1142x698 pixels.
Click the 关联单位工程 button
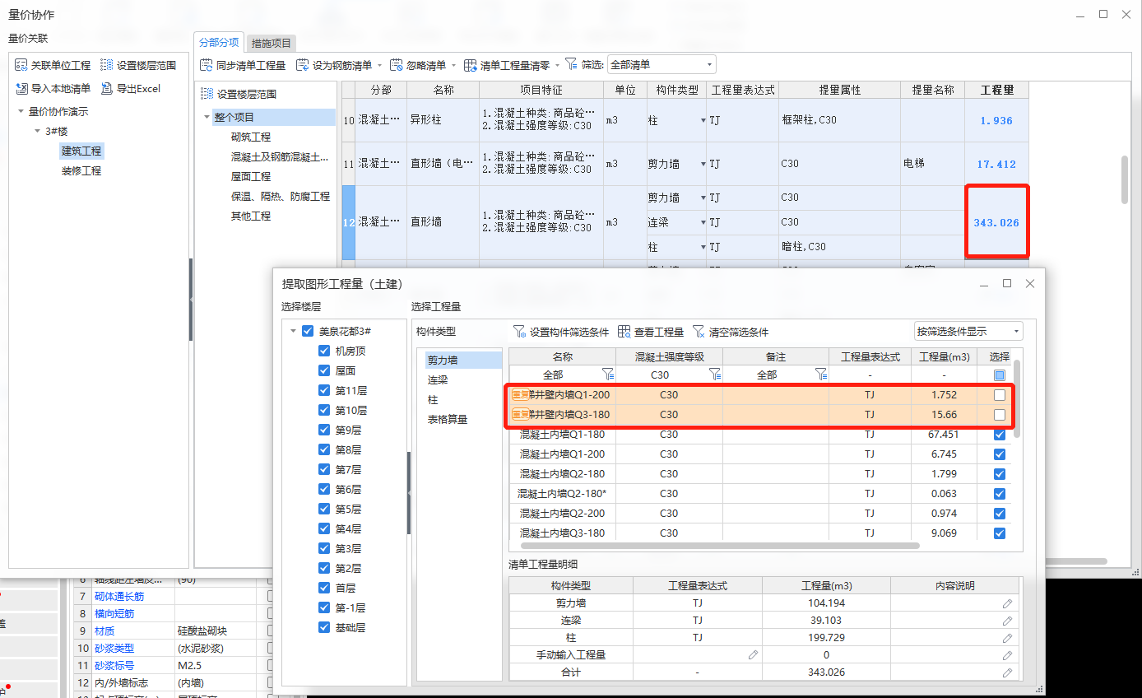[x=53, y=65]
